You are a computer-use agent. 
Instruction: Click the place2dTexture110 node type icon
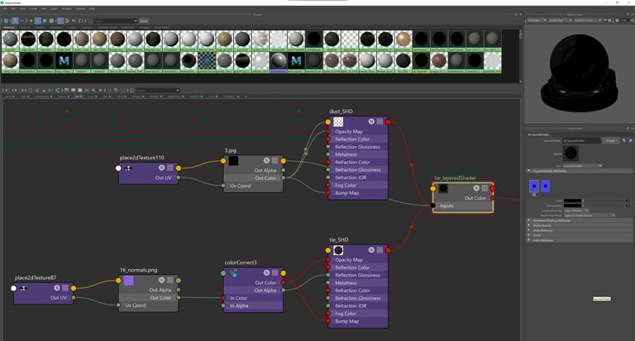coord(128,168)
